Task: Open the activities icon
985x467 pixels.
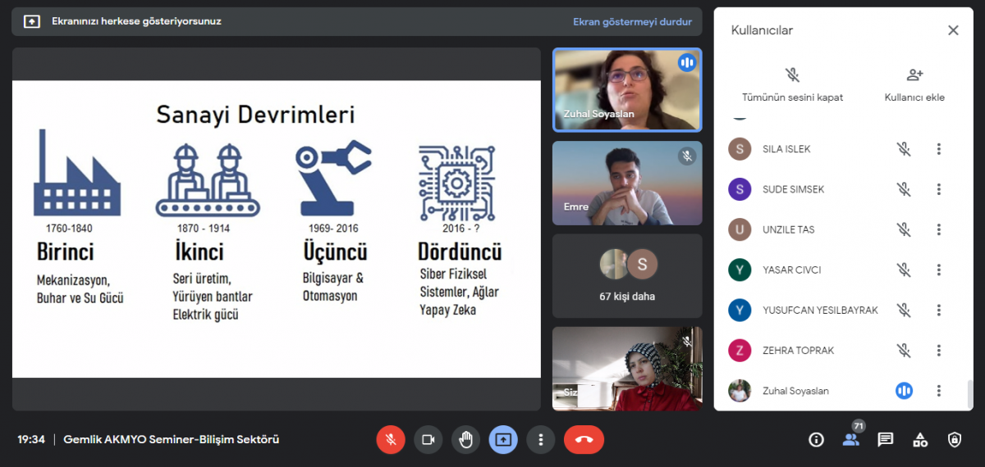Action: (920, 440)
